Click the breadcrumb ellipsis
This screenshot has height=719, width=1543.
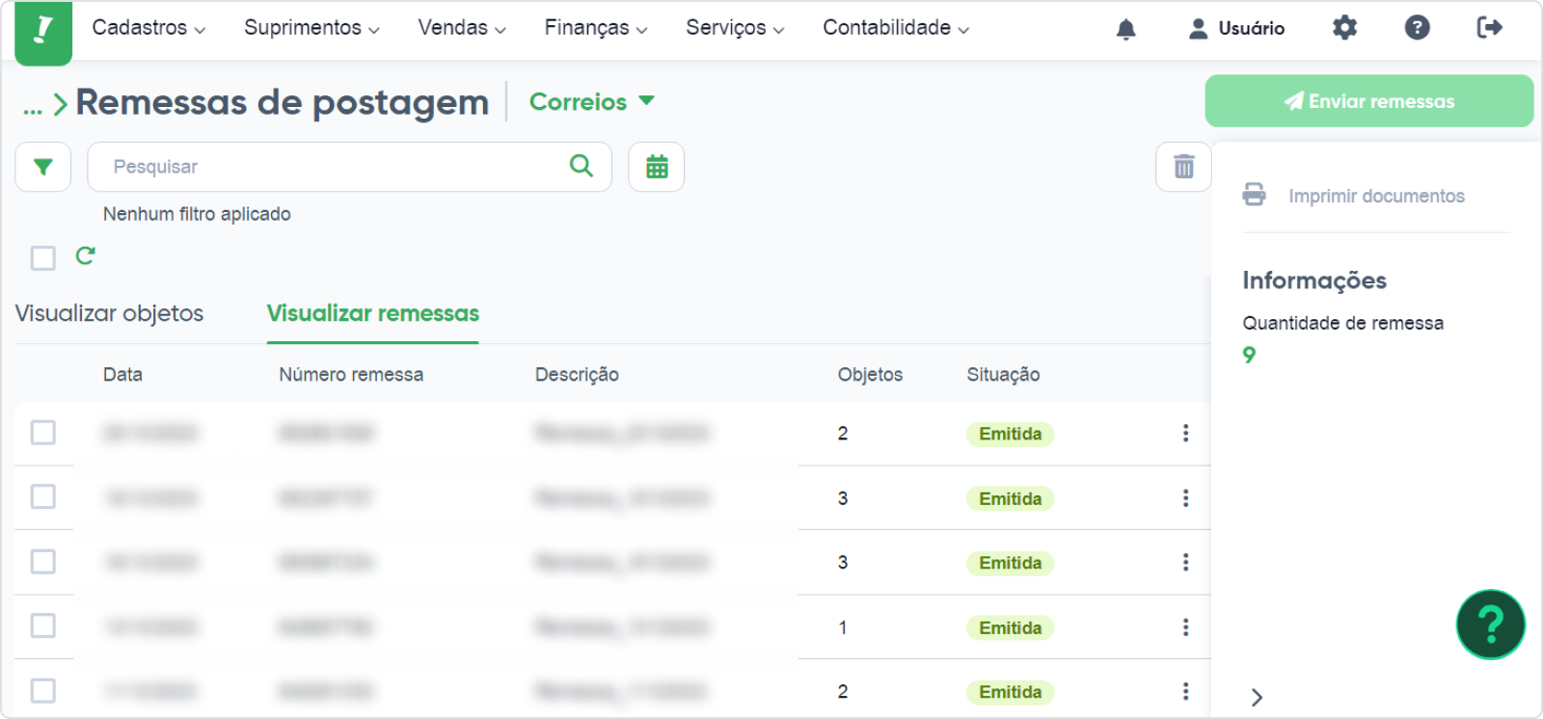[x=33, y=108]
